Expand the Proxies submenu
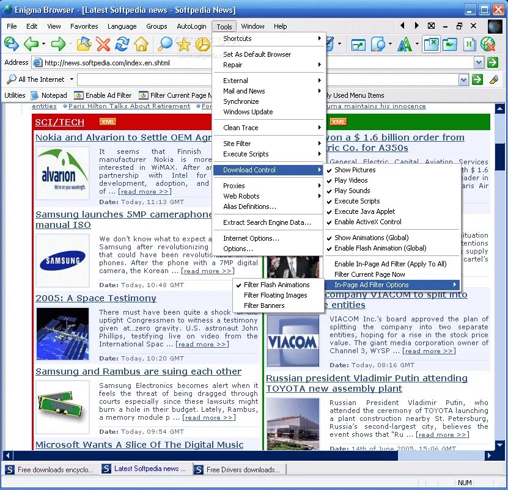Image resolution: width=508 pixels, height=490 pixels. [x=269, y=186]
